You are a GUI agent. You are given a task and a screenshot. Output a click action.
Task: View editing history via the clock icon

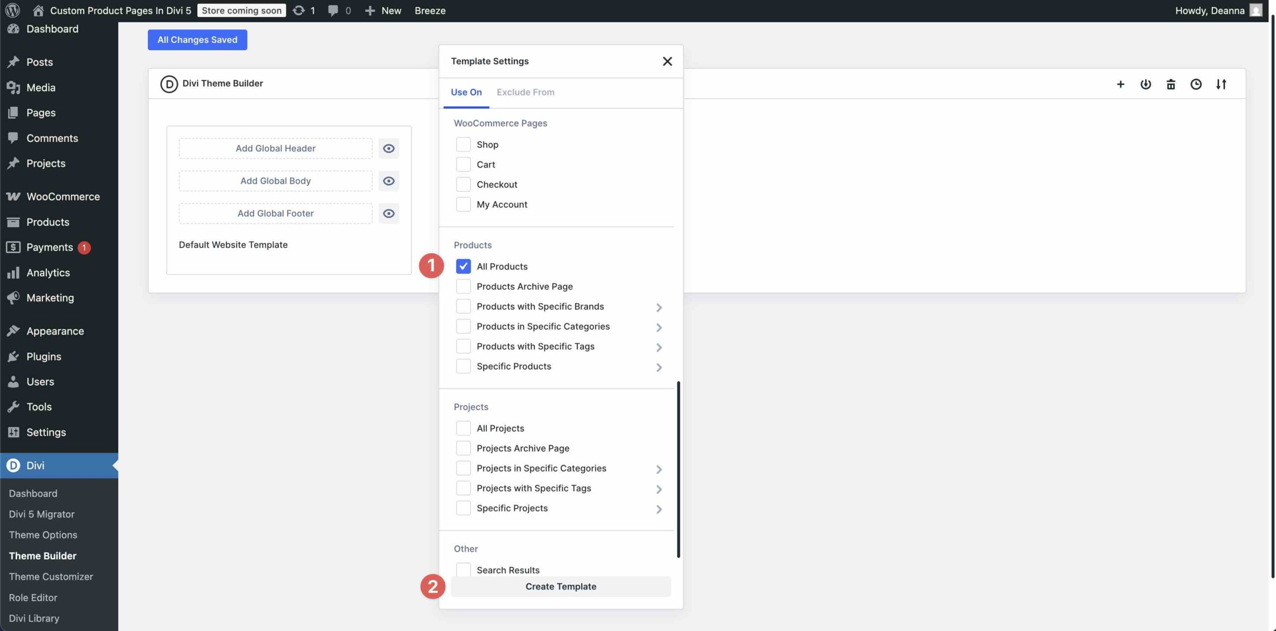(1196, 84)
